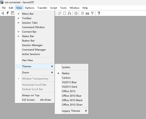Toggle the Status Bar option
The width and height of the screenshot is (146, 119).
(35, 36)
